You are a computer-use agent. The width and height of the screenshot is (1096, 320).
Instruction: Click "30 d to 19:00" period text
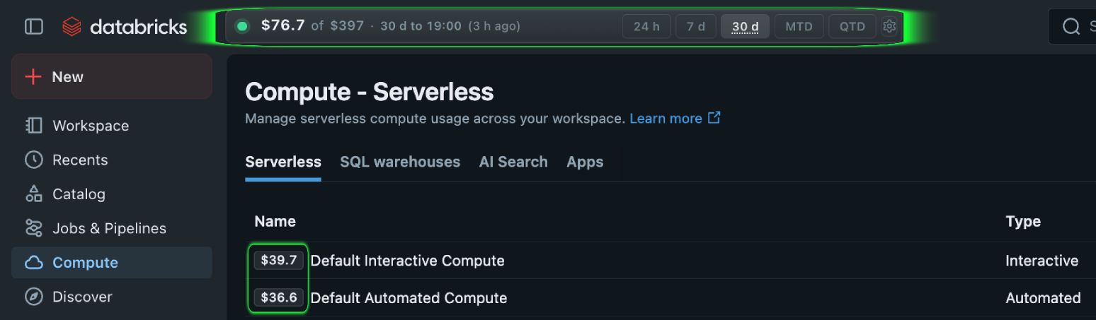click(421, 26)
